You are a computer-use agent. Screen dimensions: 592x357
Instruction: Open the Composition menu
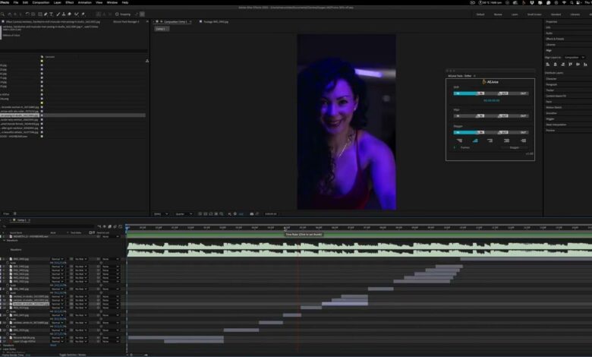click(x=41, y=2)
